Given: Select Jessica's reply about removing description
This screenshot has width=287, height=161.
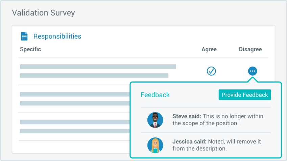Looking at the screenshot, I should point(216,145).
